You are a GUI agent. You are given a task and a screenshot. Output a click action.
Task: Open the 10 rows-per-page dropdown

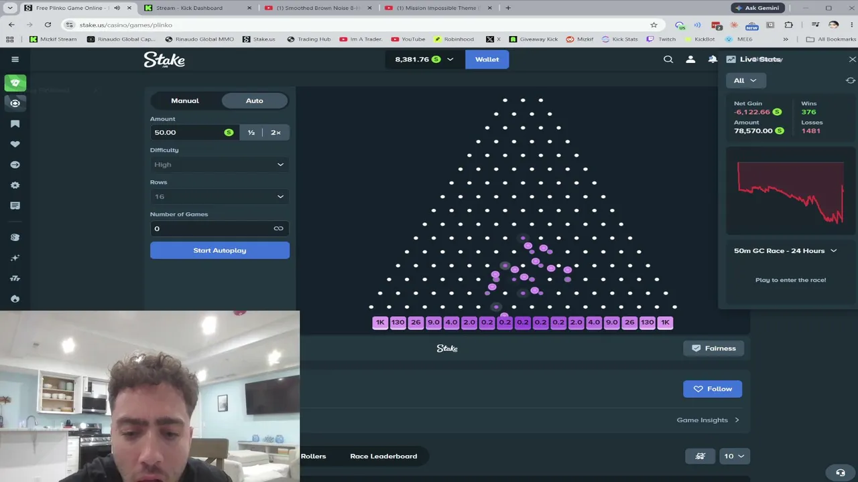tap(734, 457)
